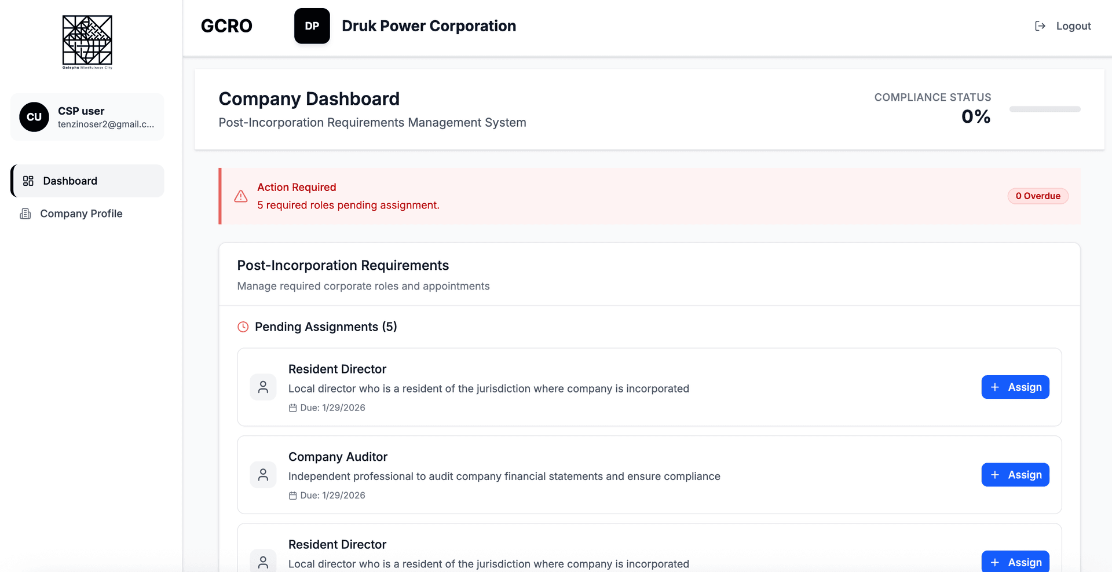
Task: Open the Dashboard menu item
Action: pos(70,181)
